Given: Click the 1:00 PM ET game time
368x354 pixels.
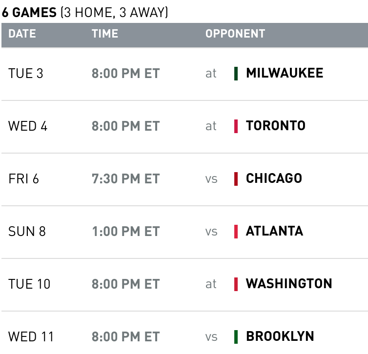Looking at the screenshot, I should [x=125, y=232].
